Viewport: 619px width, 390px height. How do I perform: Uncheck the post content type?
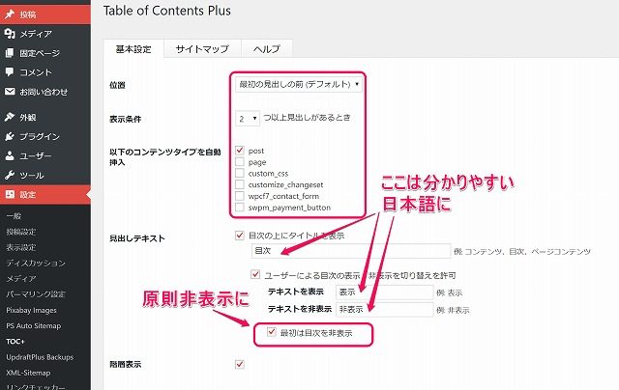(239, 150)
